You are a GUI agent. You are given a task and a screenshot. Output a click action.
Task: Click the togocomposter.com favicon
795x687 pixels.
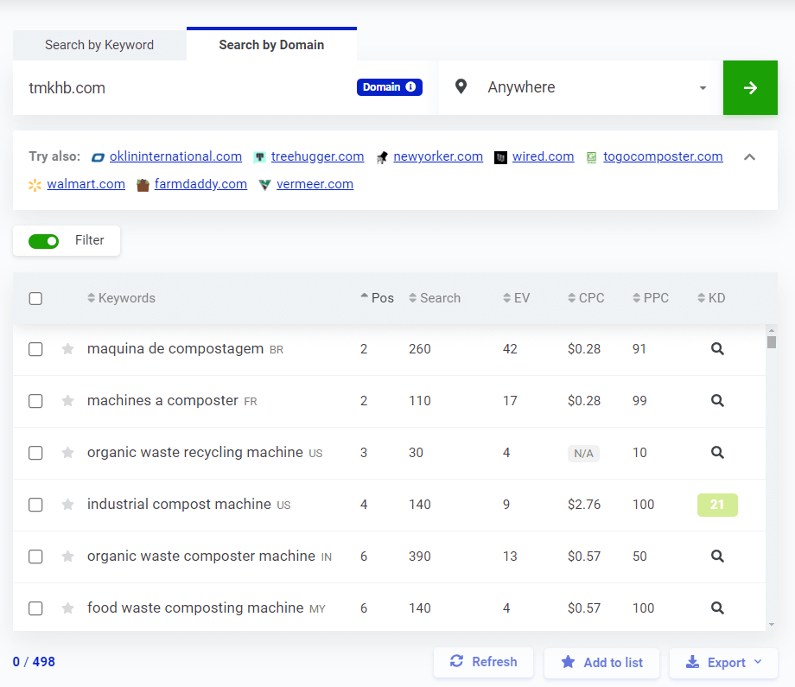coord(591,157)
